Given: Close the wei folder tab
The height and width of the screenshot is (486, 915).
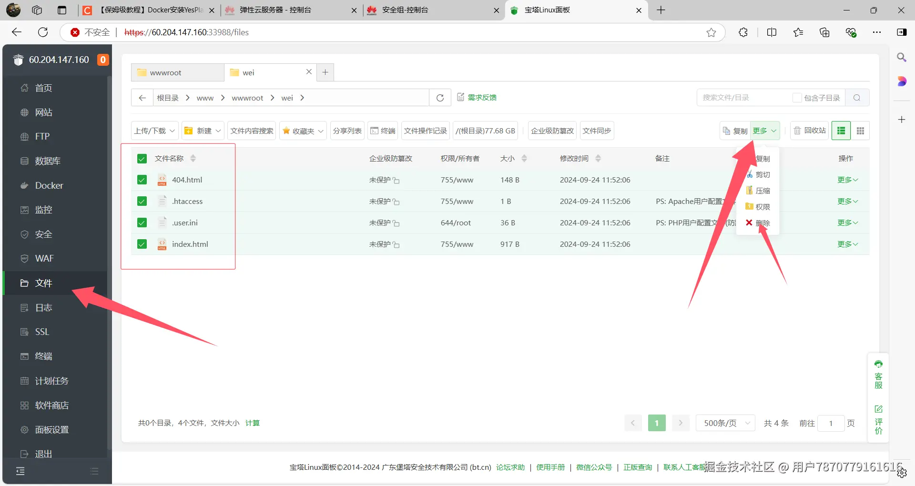Looking at the screenshot, I should click(309, 72).
